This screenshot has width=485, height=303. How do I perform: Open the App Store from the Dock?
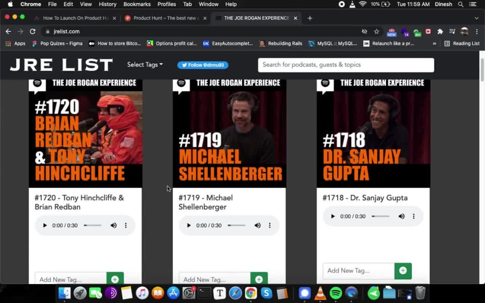click(173, 293)
